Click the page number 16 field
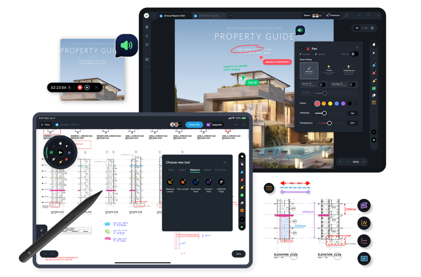The height and width of the screenshot is (277, 421). tap(357, 28)
